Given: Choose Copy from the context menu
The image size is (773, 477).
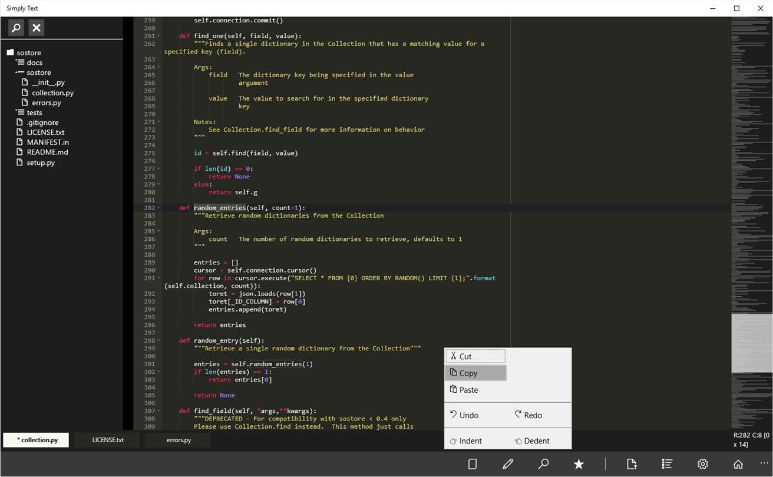Looking at the screenshot, I should pos(475,373).
